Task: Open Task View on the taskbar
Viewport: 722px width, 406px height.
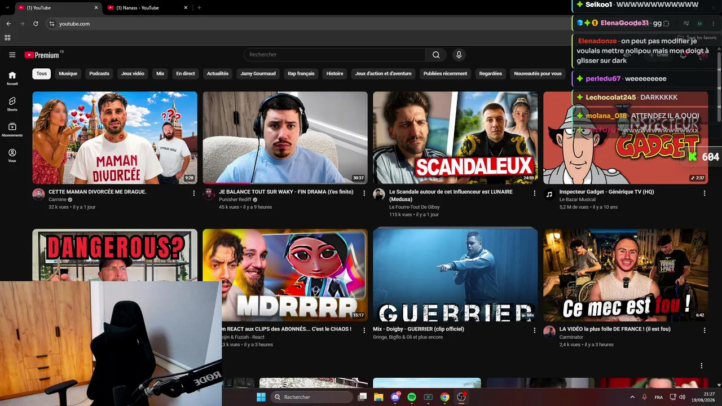Action: tap(362, 397)
